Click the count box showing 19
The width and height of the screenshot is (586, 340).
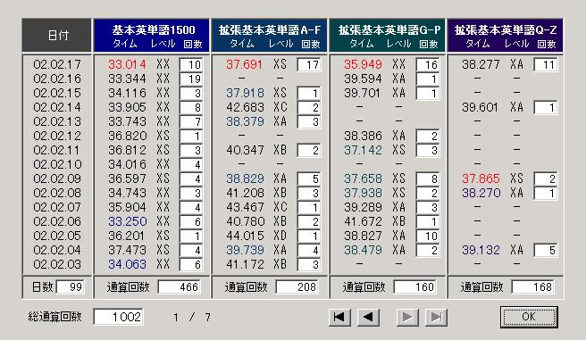tap(191, 79)
